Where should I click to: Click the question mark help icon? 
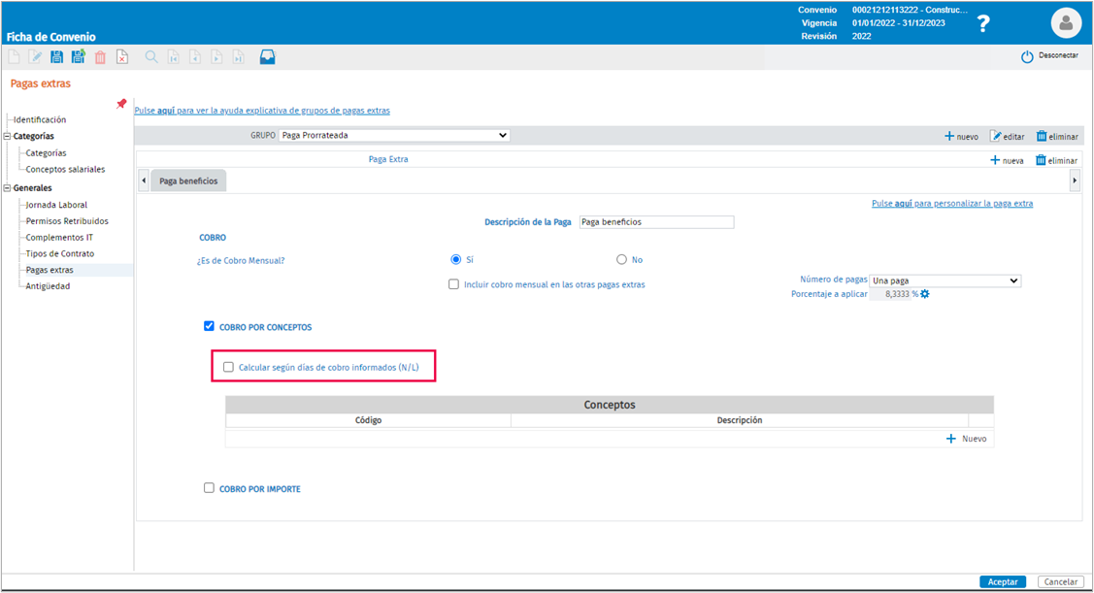983,23
